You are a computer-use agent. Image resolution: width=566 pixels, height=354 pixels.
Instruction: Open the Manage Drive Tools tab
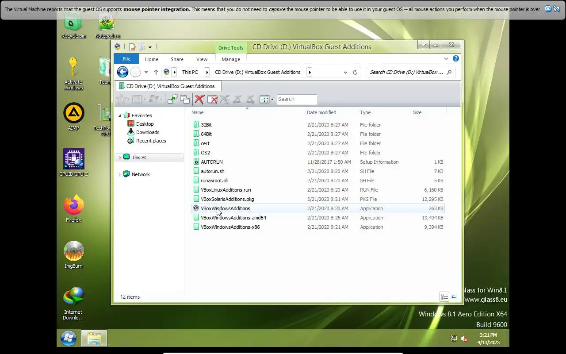231,59
